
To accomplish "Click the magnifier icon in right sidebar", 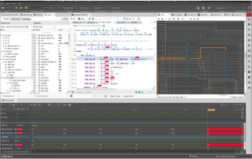I will (x=249, y=61).
